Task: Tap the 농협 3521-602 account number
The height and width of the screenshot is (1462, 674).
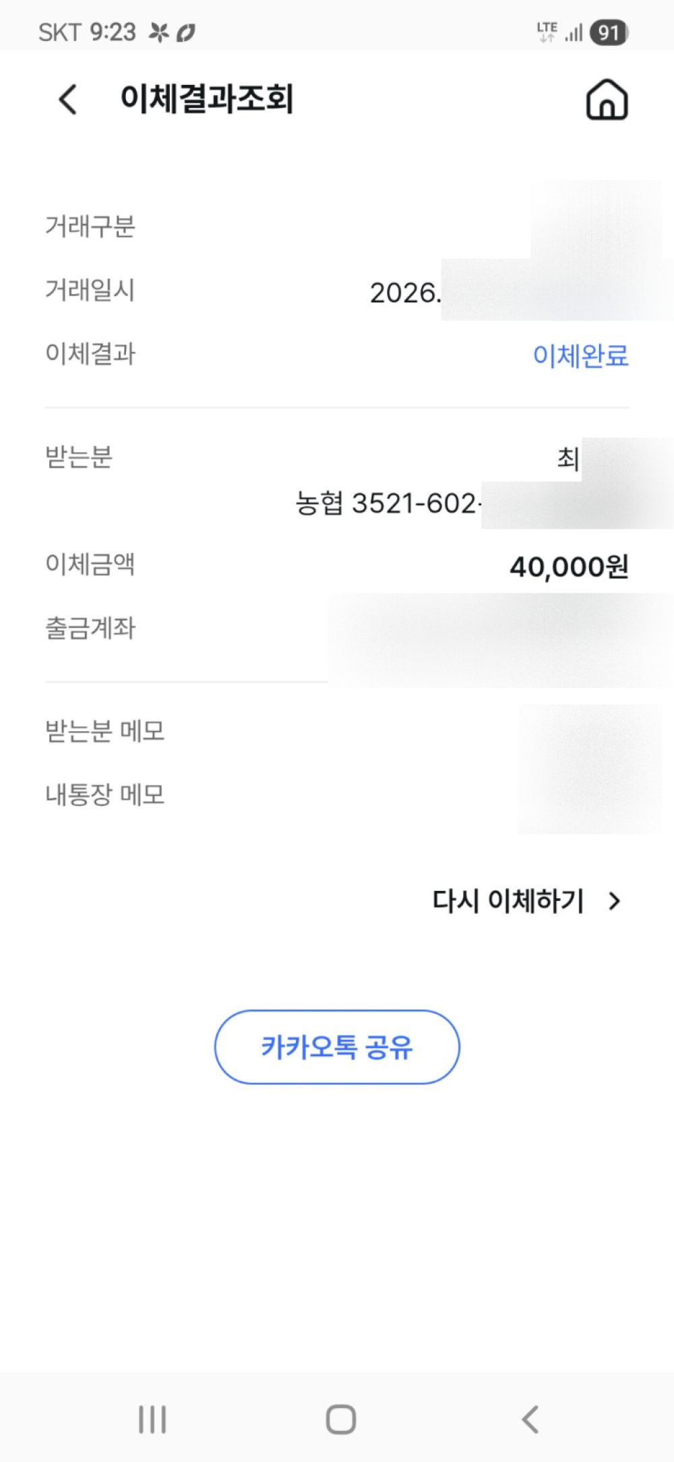Action: coord(387,503)
